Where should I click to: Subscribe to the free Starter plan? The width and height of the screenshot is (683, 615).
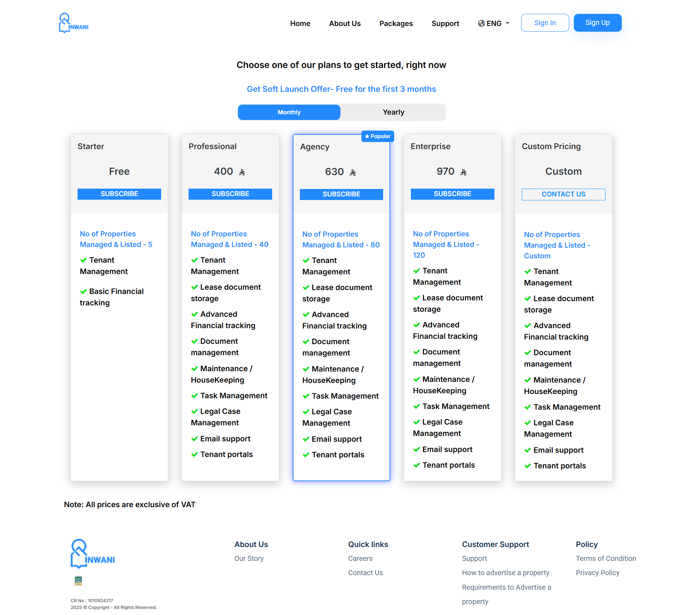point(119,194)
